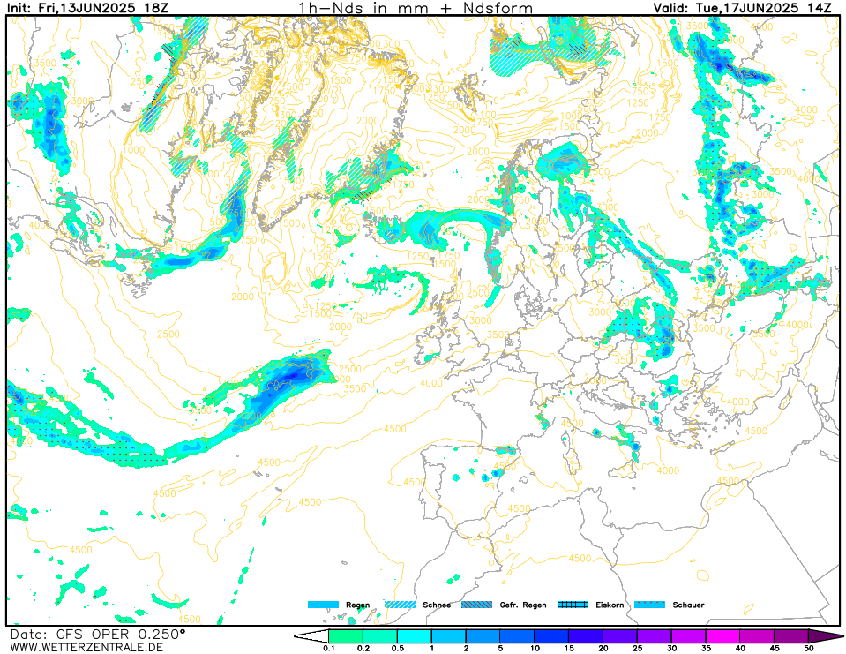846x654 pixels.
Task: Select the 'Schauer' legend label
Action: coord(688,605)
